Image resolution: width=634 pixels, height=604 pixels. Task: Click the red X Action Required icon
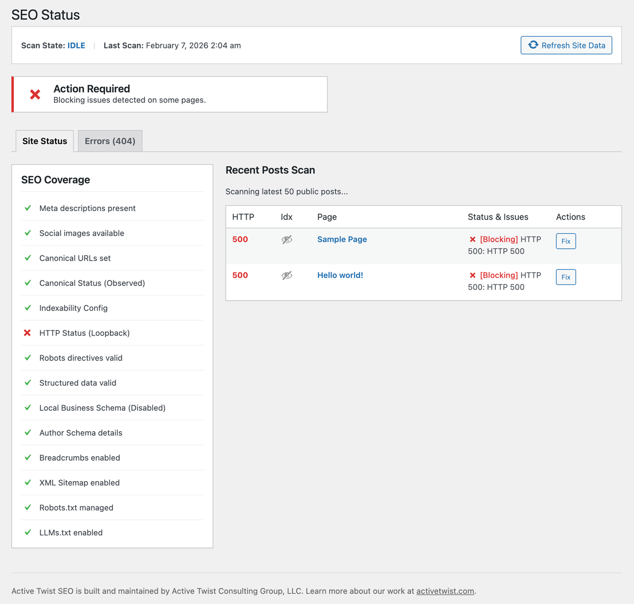click(35, 94)
